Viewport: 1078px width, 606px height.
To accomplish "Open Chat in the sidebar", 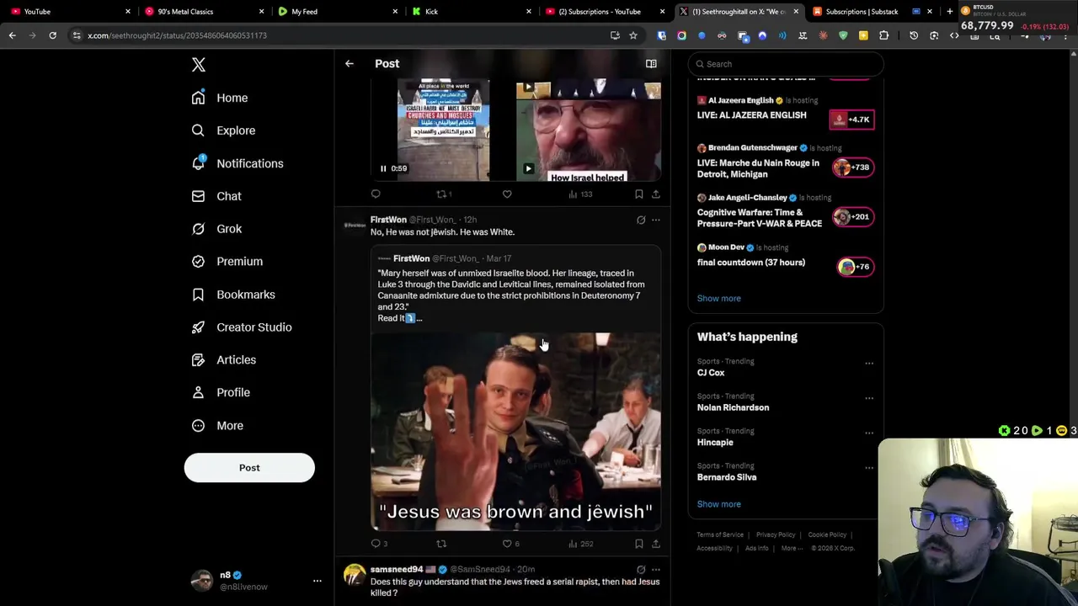I will (x=216, y=196).
